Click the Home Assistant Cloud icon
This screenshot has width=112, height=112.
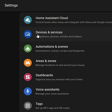click(x=28, y=20)
